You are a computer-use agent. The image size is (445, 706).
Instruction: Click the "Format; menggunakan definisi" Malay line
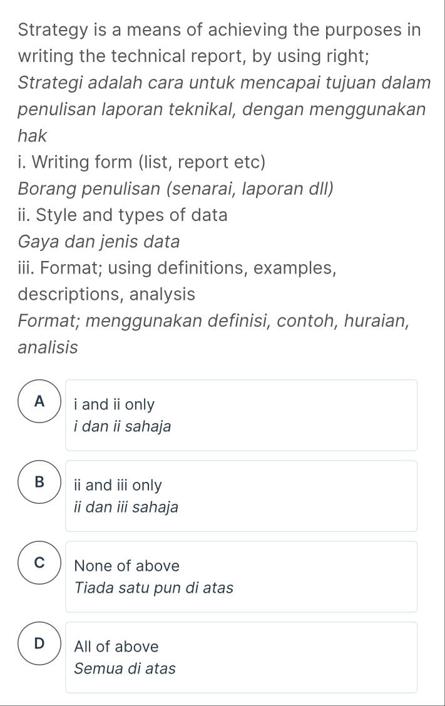214,321
